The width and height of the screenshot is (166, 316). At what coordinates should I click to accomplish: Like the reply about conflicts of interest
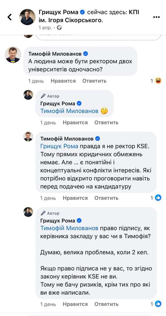(x=75, y=198)
